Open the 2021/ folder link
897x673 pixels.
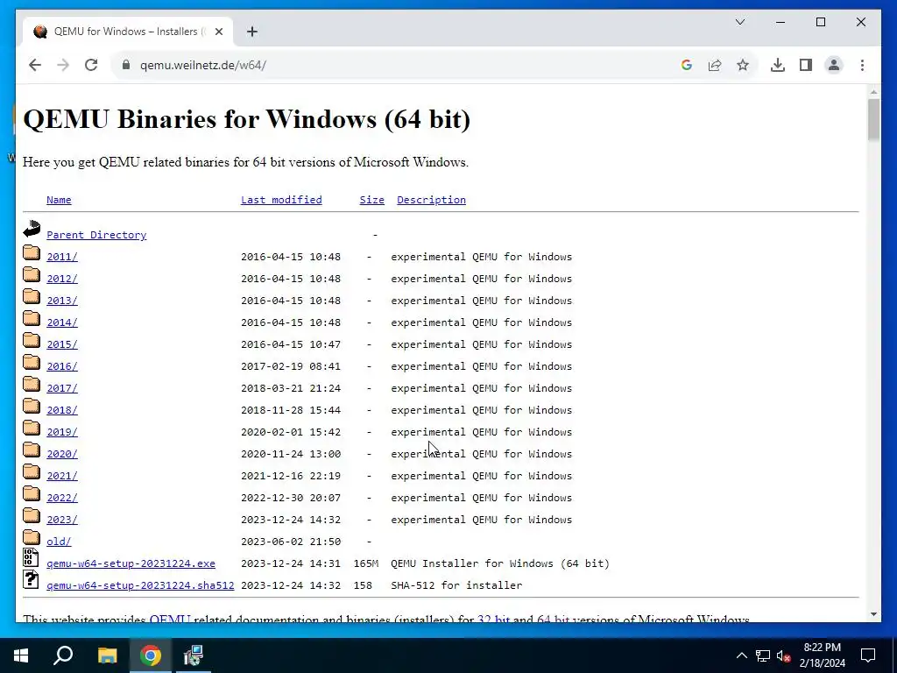coord(62,476)
